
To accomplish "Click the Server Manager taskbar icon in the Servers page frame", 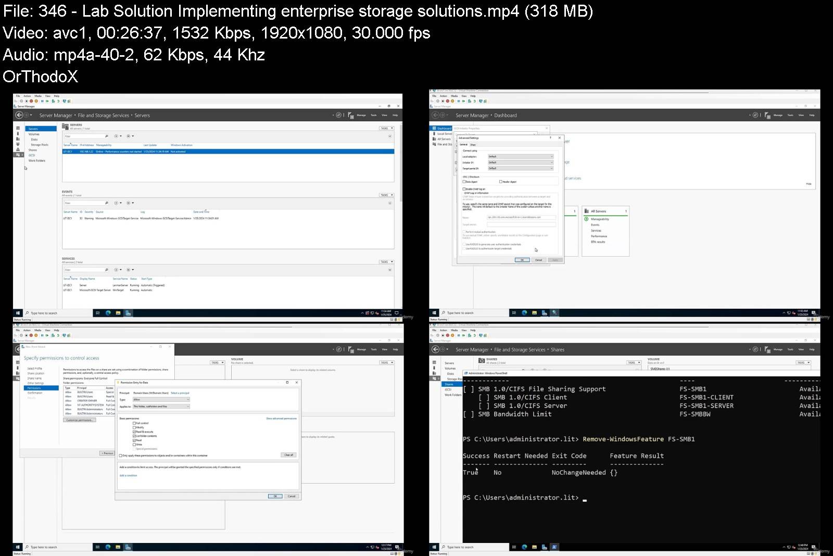I will (128, 313).
